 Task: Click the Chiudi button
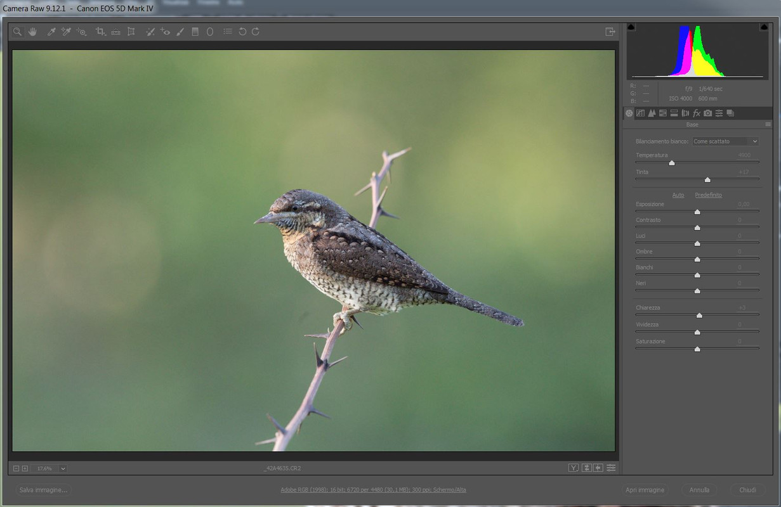pyautogui.click(x=747, y=490)
